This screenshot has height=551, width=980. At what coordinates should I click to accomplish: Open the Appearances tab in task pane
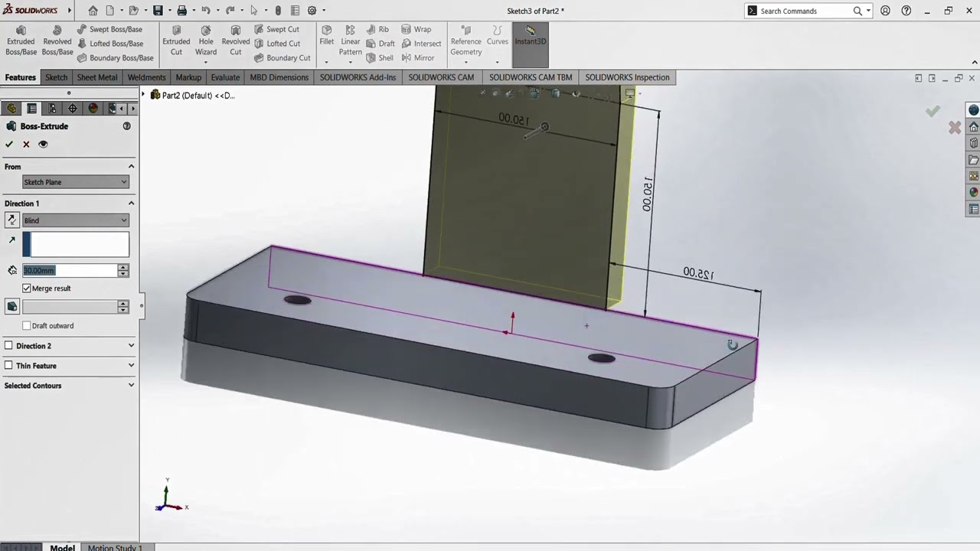tap(973, 193)
